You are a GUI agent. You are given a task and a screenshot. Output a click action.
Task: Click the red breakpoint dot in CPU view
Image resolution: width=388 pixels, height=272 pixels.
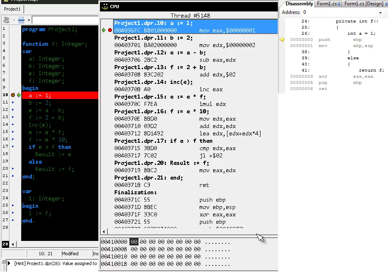[110, 30]
